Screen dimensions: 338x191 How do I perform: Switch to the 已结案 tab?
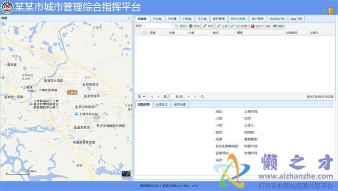pyautogui.click(x=187, y=19)
